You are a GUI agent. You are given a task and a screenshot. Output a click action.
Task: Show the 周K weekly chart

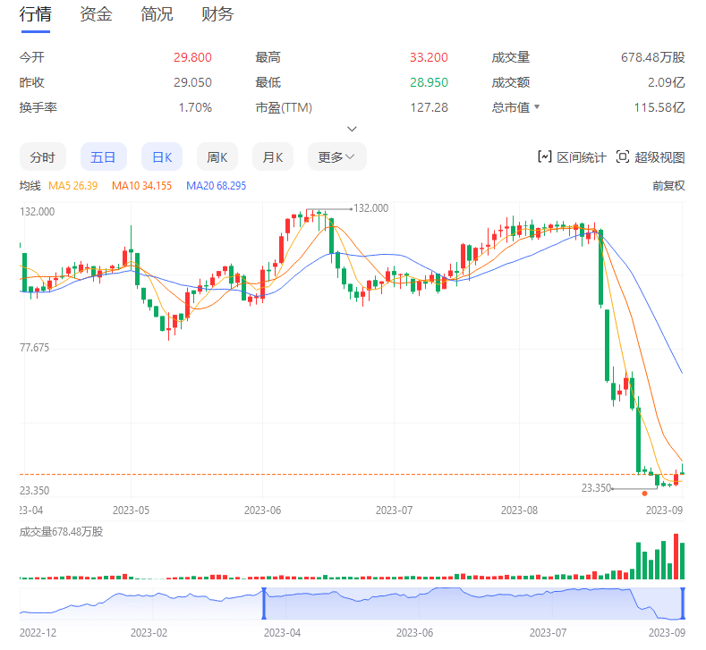pyautogui.click(x=217, y=157)
